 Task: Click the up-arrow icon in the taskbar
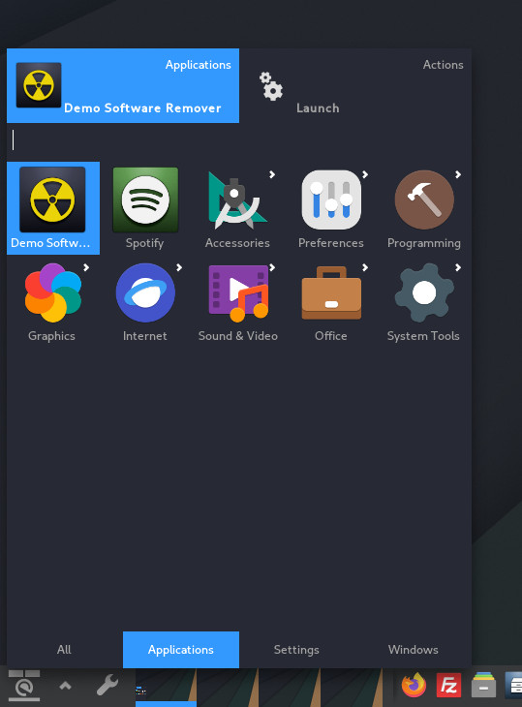click(65, 686)
